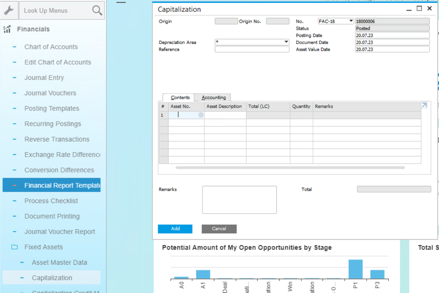Click the Asset Description cell in row 1
439x293 pixels.
pos(225,115)
